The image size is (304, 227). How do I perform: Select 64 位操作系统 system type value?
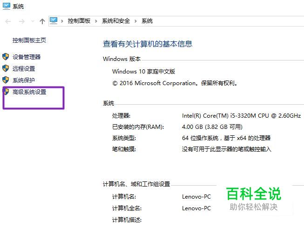tap(226, 138)
